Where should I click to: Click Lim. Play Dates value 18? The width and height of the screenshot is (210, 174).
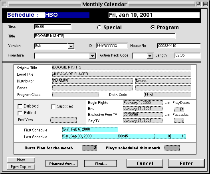(x=179, y=110)
